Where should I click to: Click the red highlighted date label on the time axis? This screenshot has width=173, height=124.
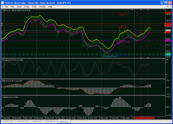[x=144, y=118]
